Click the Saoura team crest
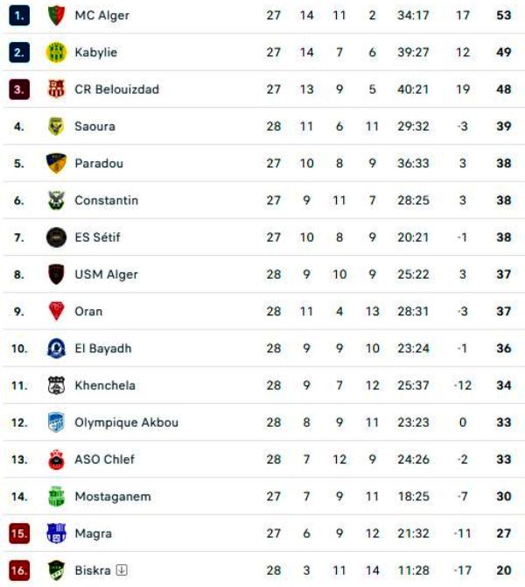 pyautogui.click(x=56, y=126)
